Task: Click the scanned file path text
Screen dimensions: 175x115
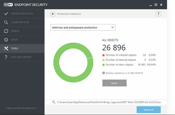Action: point(109,102)
